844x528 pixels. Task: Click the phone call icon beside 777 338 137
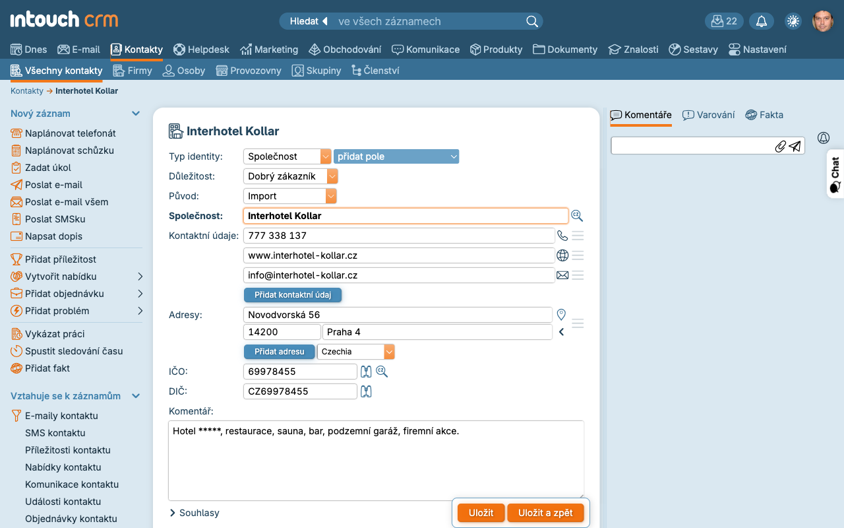(562, 236)
